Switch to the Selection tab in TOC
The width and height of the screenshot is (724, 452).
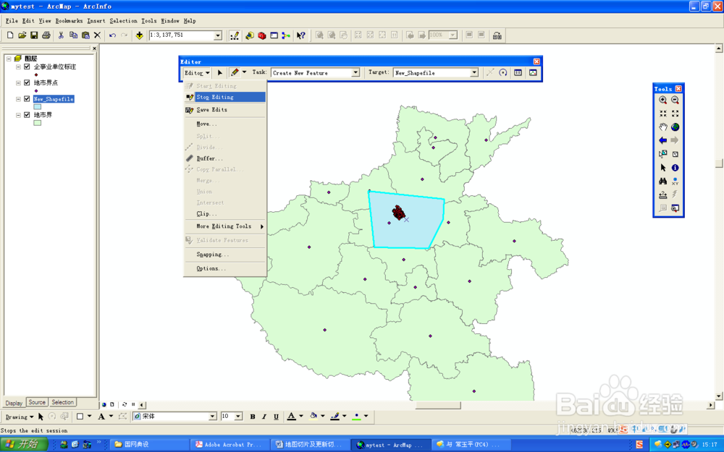(x=62, y=402)
